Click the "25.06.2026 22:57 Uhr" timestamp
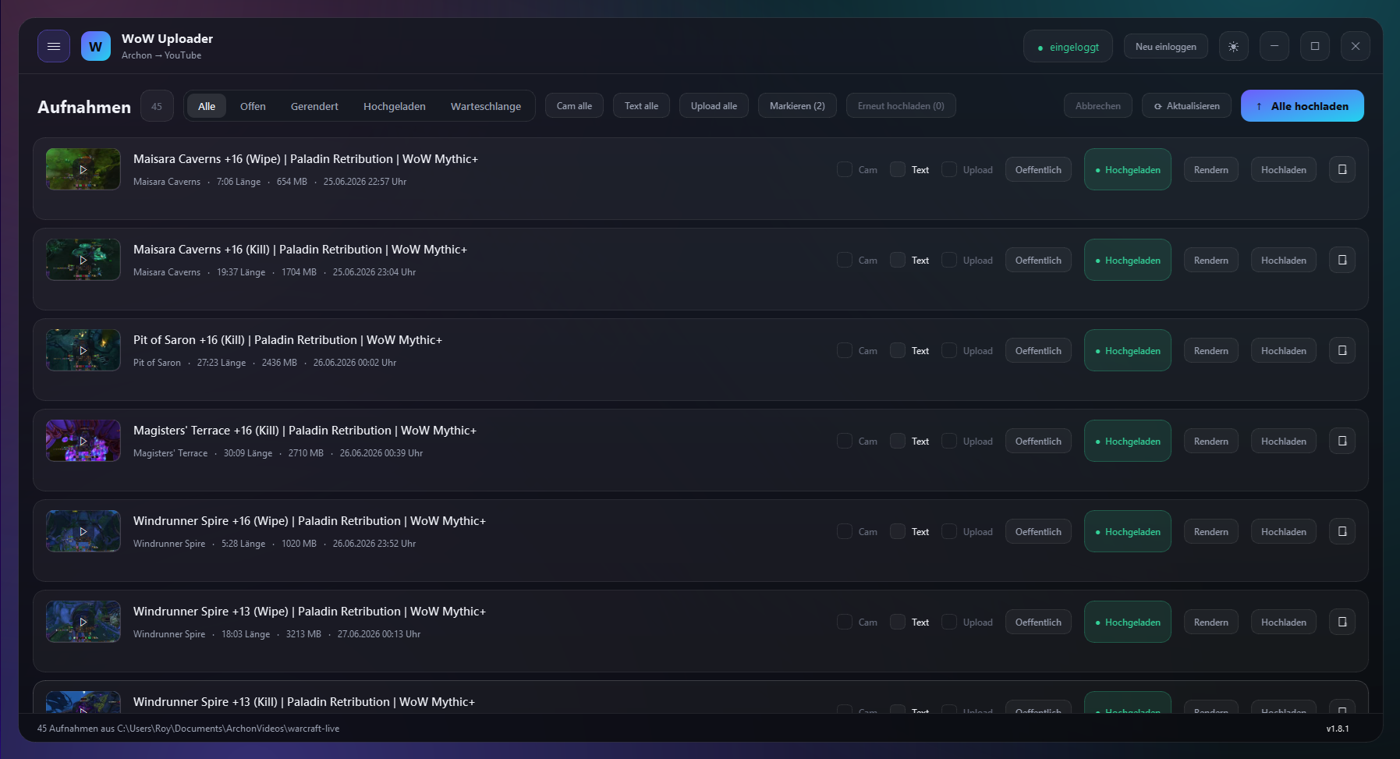1400x759 pixels. [365, 182]
